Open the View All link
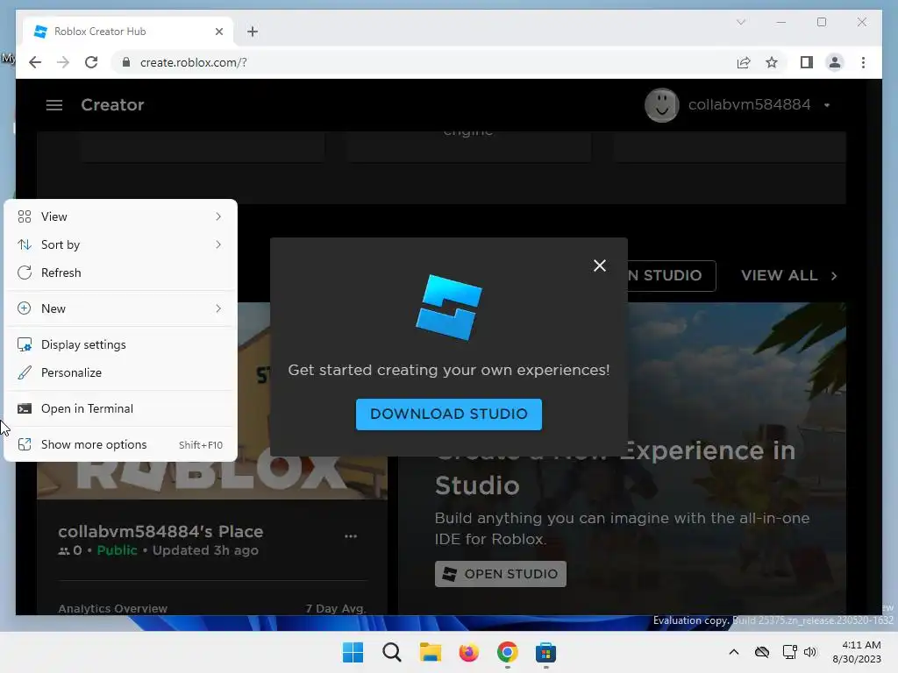 (789, 276)
